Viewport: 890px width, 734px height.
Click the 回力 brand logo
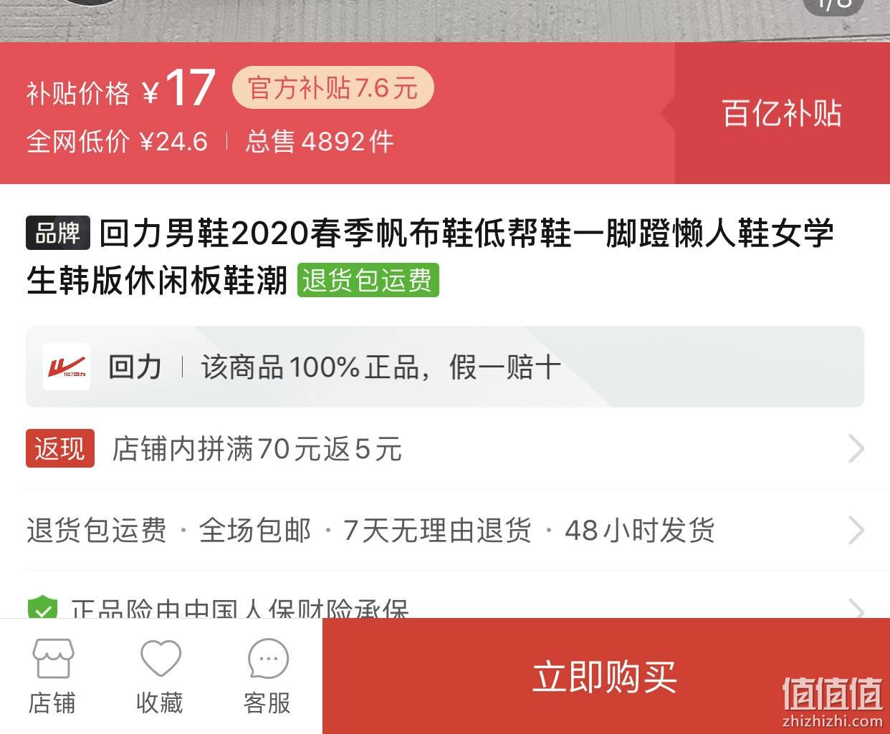pyautogui.click(x=67, y=367)
